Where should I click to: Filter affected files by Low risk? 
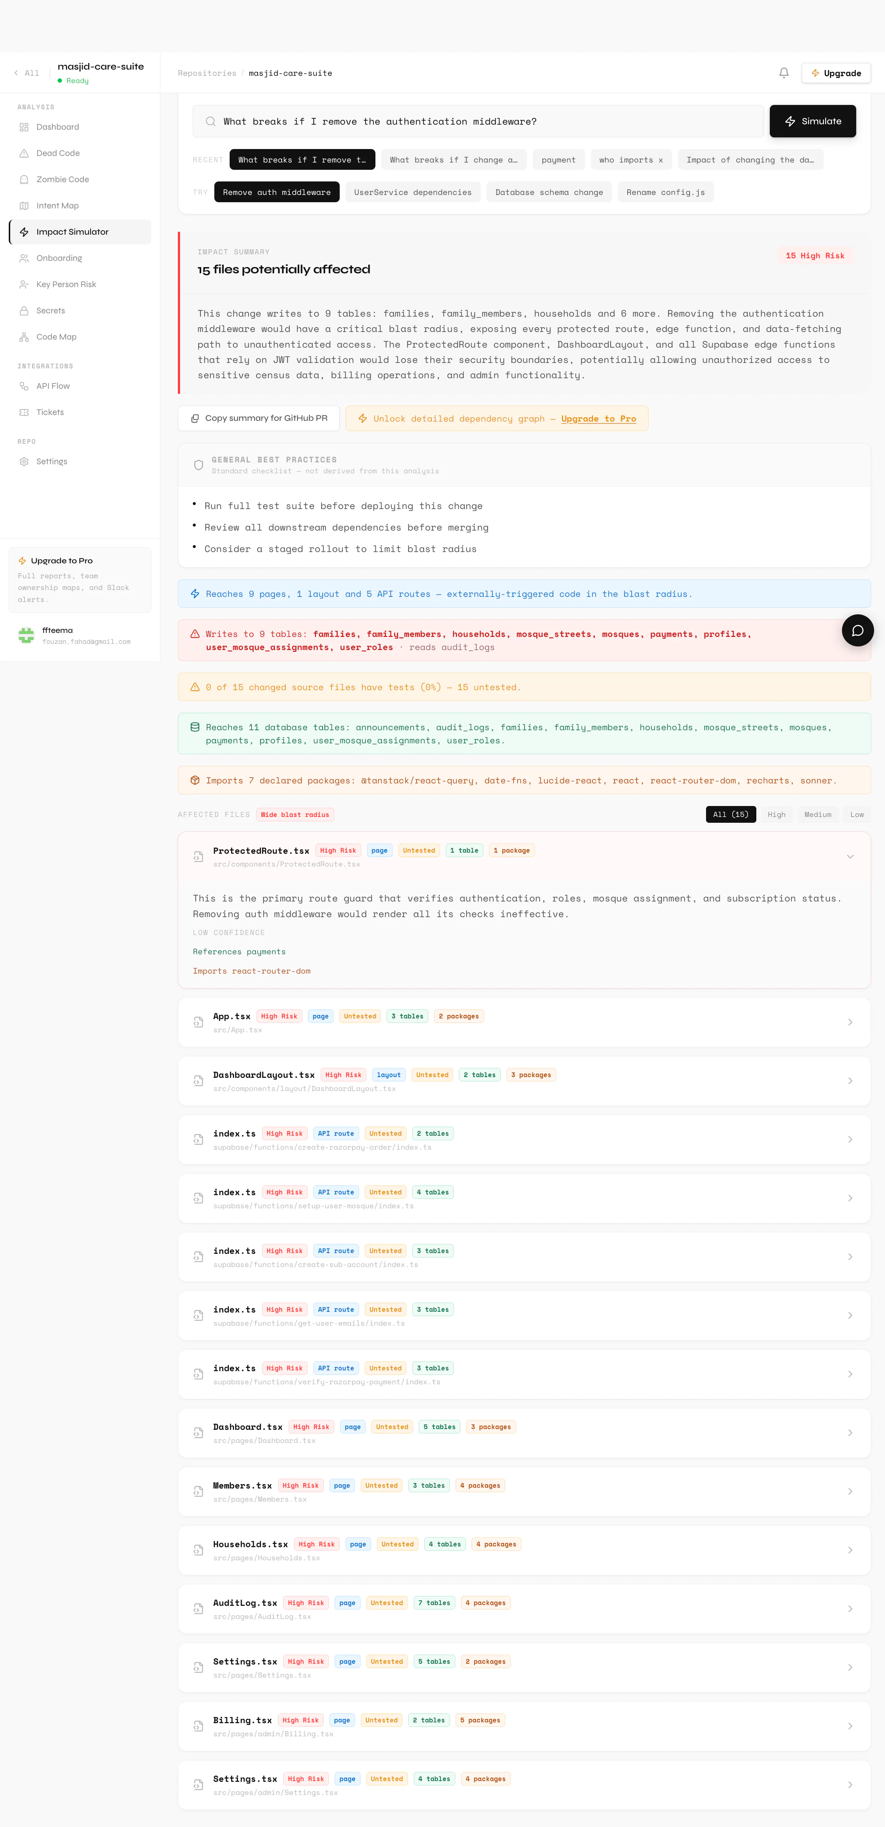(857, 814)
